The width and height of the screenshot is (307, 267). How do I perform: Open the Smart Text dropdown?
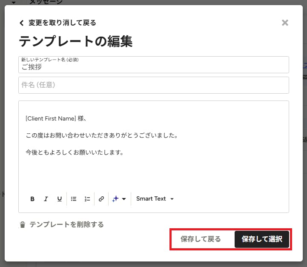(155, 199)
